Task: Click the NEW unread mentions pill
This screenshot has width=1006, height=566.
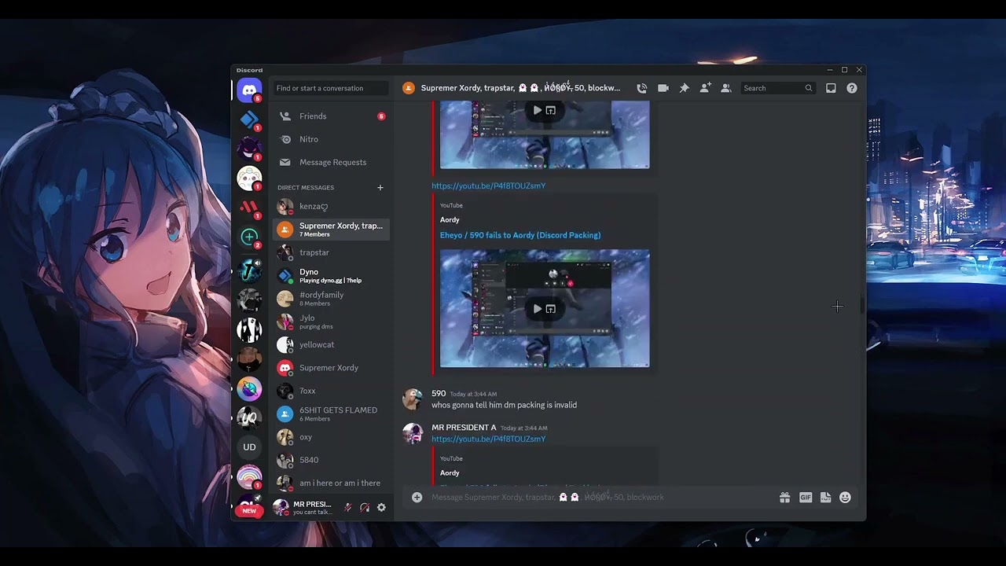Action: pyautogui.click(x=249, y=511)
